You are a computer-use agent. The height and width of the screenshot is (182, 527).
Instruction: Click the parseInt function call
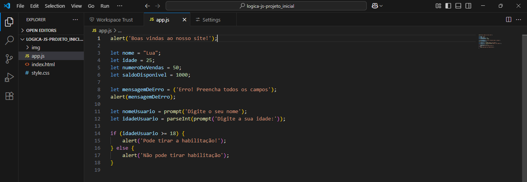179,119
